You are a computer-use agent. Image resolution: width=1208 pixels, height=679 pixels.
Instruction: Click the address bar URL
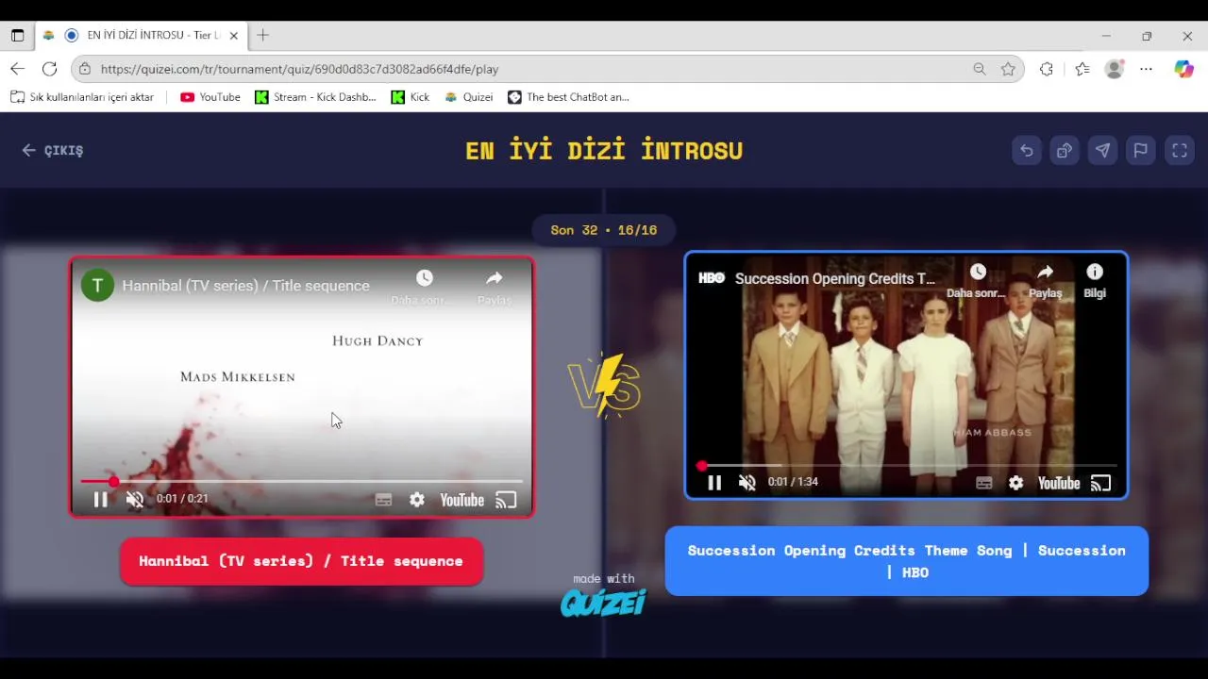click(x=299, y=69)
